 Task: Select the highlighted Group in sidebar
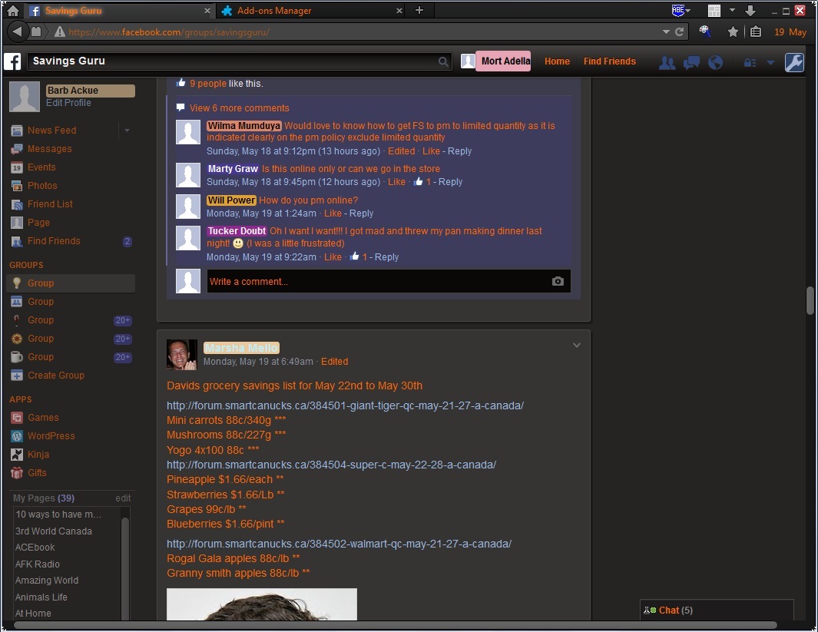[x=71, y=283]
